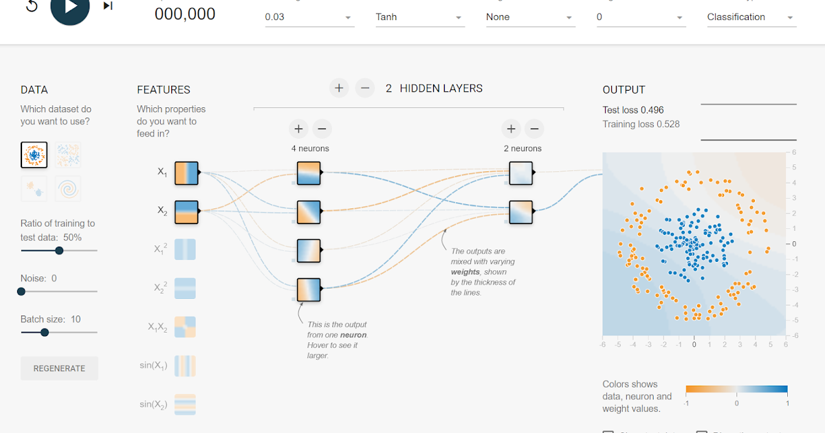The height and width of the screenshot is (433, 825).
Task: Enable the X1X2 feature
Action: [x=186, y=327]
